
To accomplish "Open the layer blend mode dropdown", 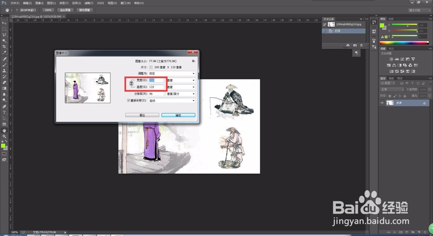I will [x=392, y=89].
